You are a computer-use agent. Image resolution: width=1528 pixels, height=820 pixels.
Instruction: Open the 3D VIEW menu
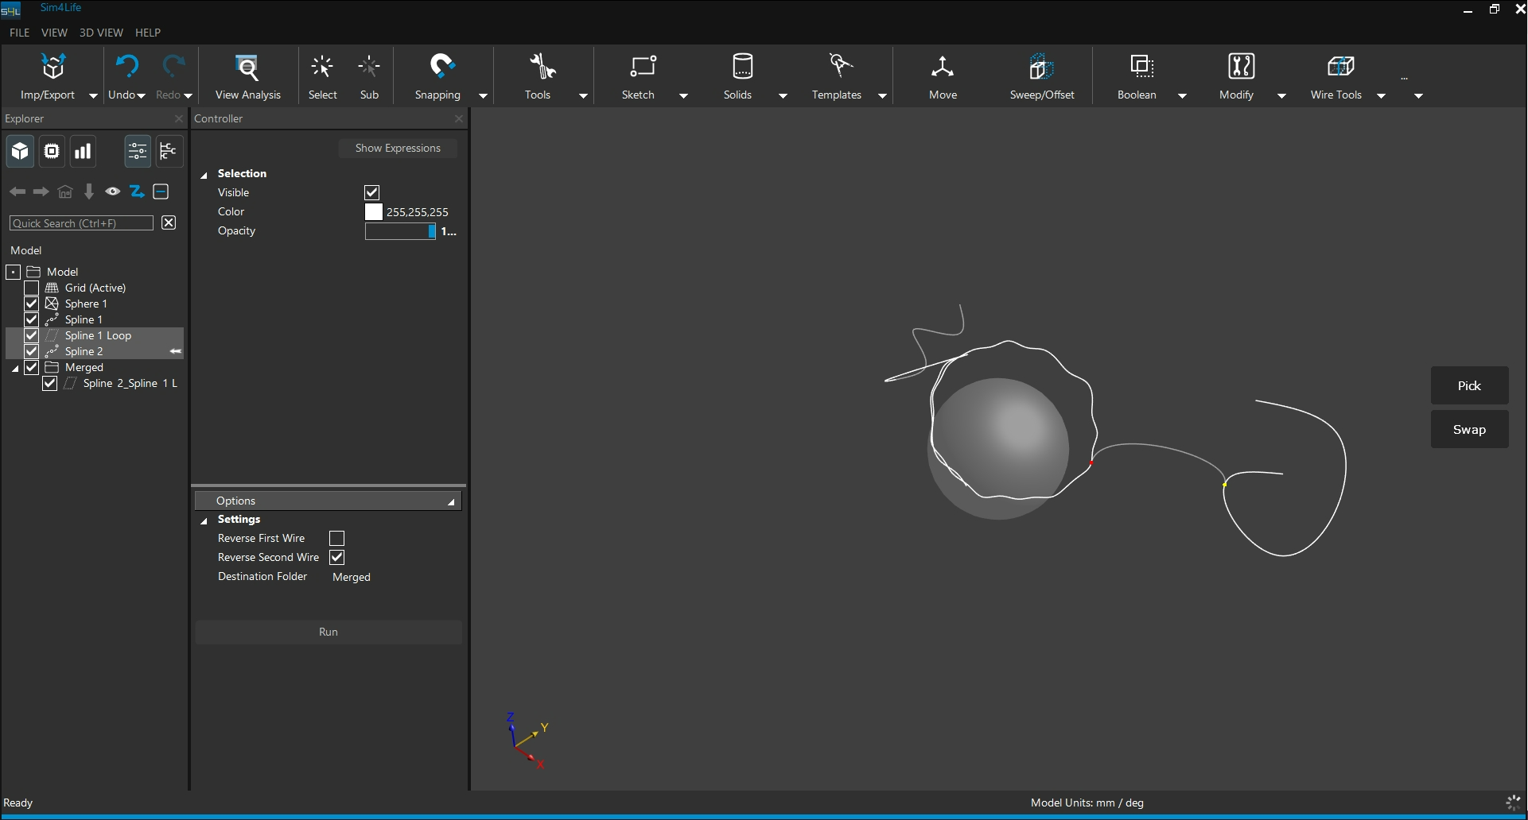click(101, 33)
